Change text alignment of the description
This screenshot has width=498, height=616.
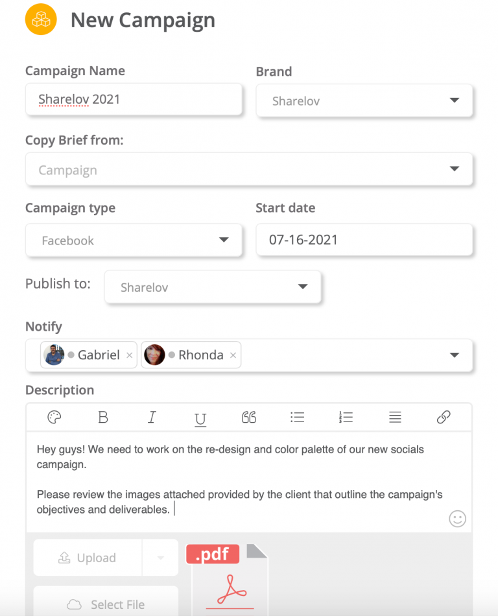point(395,418)
